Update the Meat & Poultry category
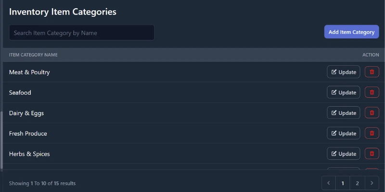Image resolution: width=385 pixels, height=192 pixels. click(x=343, y=72)
